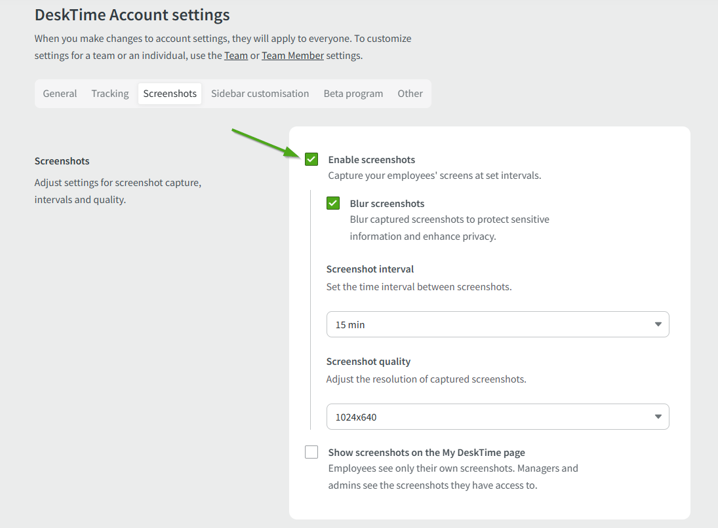Viewport: 718px width, 528px height.
Task: Open the Beta program tab
Action: [353, 94]
